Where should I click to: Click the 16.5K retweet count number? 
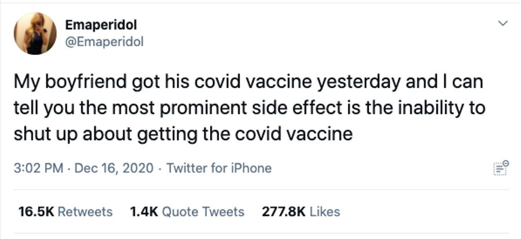(x=36, y=212)
